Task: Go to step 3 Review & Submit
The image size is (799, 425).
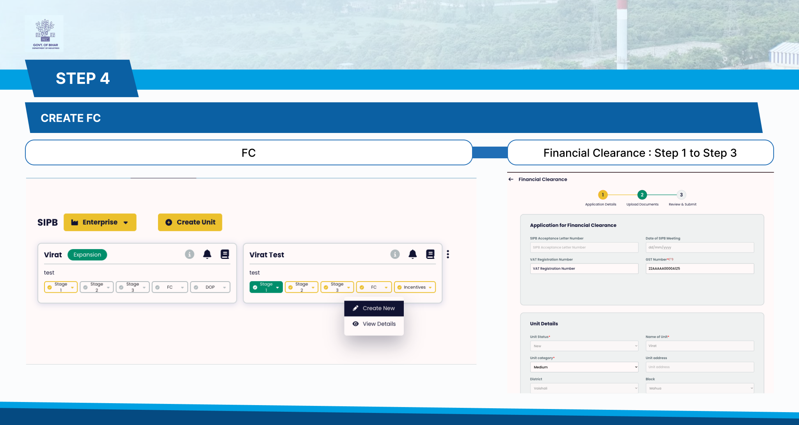Action: [x=681, y=195]
